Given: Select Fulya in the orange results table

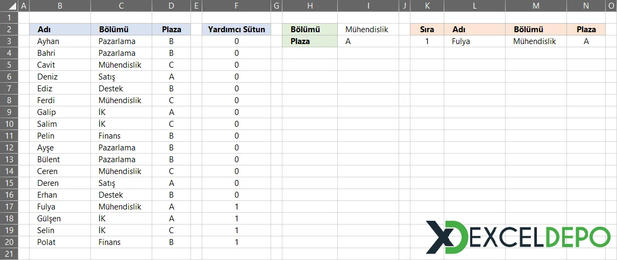Looking at the screenshot, I should [462, 41].
